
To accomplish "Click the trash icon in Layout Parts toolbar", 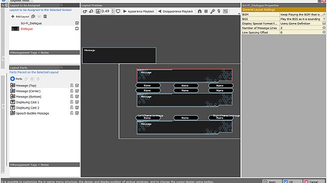I will (38, 79).
